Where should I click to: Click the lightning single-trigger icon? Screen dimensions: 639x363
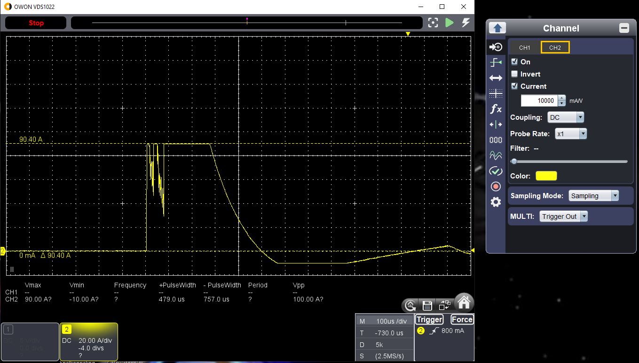coord(465,23)
